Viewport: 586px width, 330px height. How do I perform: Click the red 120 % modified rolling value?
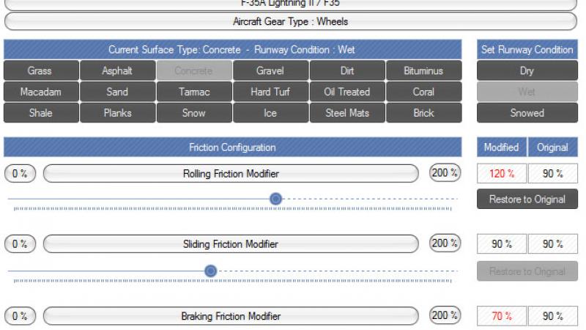point(502,174)
